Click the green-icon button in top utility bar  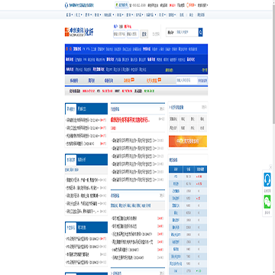[121, 5]
